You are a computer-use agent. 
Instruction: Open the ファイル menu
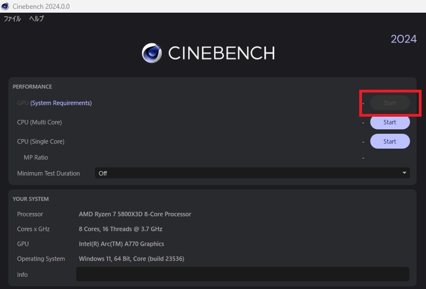click(12, 19)
